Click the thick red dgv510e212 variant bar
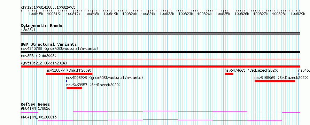Screen dimensions: 310x125 [160, 66]
